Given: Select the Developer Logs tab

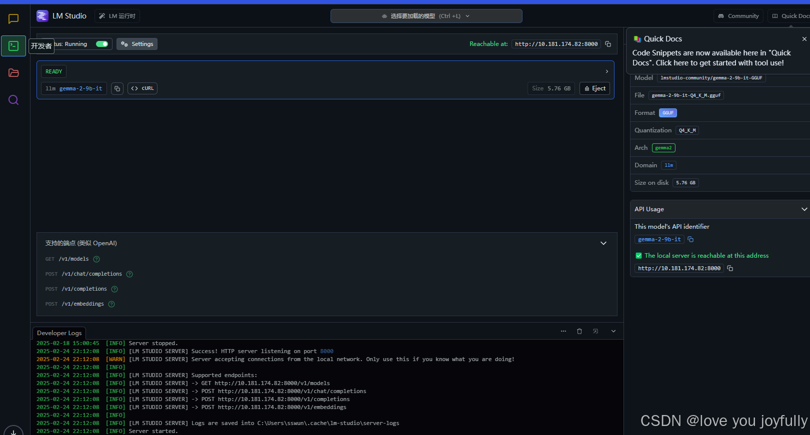Looking at the screenshot, I should click(x=59, y=333).
